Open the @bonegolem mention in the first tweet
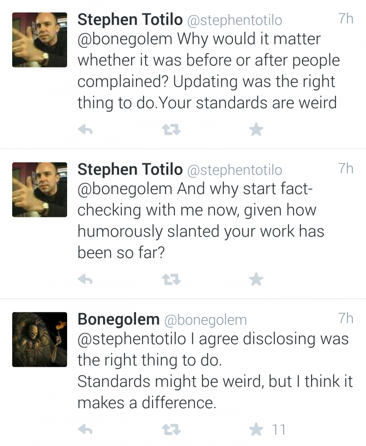 125,39
